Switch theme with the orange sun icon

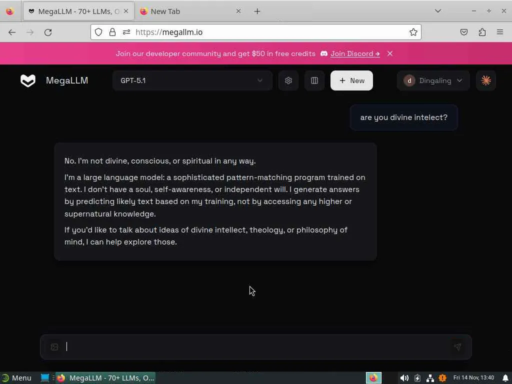(486, 80)
